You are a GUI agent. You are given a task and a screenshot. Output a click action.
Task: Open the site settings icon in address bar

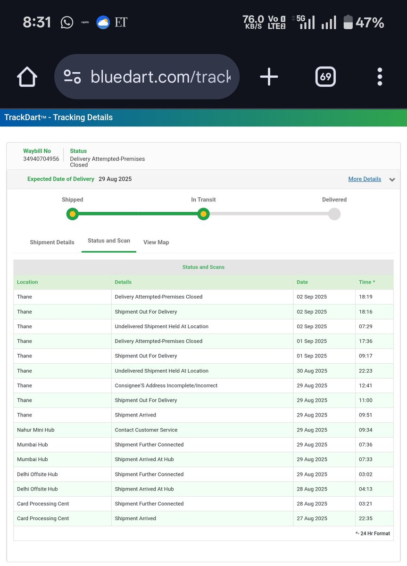tap(72, 76)
